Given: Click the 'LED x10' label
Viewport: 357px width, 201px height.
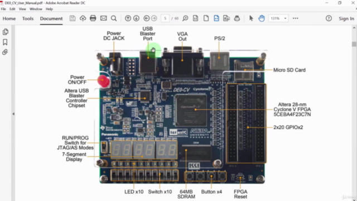Looking at the screenshot, I should pos(134,192).
